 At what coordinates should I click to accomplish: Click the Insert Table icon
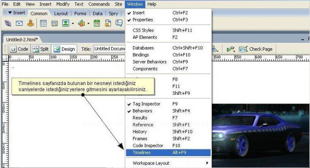pos(43,23)
